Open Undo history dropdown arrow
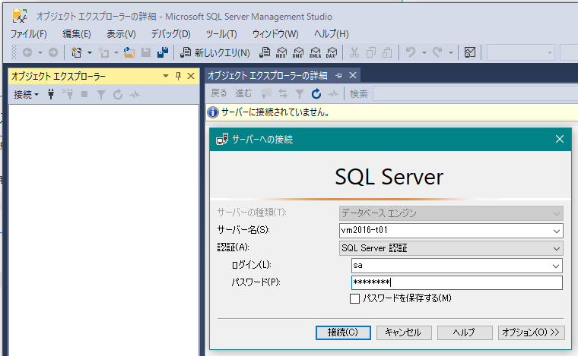Screen dimensions: 578x356 pyautogui.click(x=424, y=52)
